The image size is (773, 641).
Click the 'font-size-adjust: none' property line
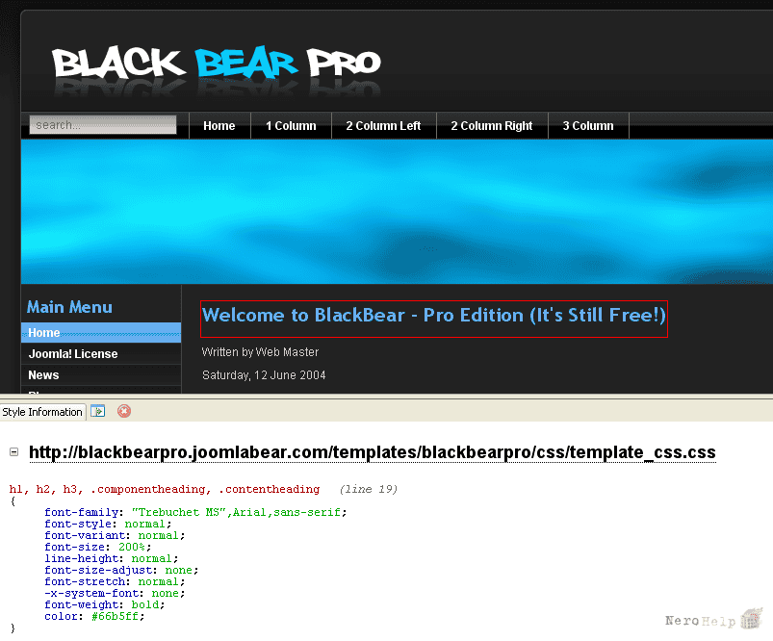click(x=121, y=570)
